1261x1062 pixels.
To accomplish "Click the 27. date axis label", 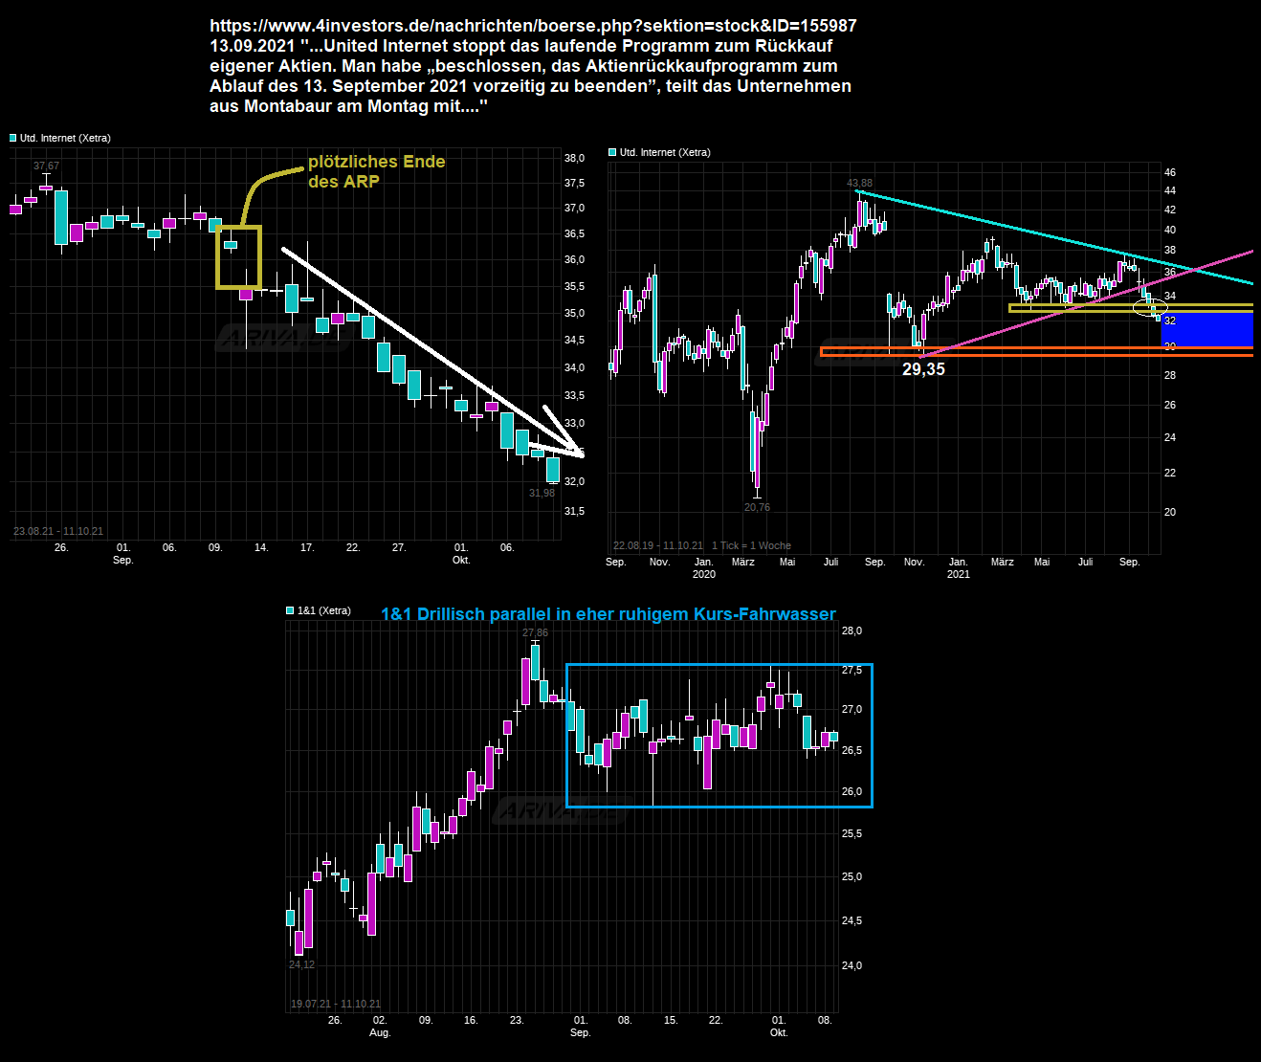I will point(399,548).
